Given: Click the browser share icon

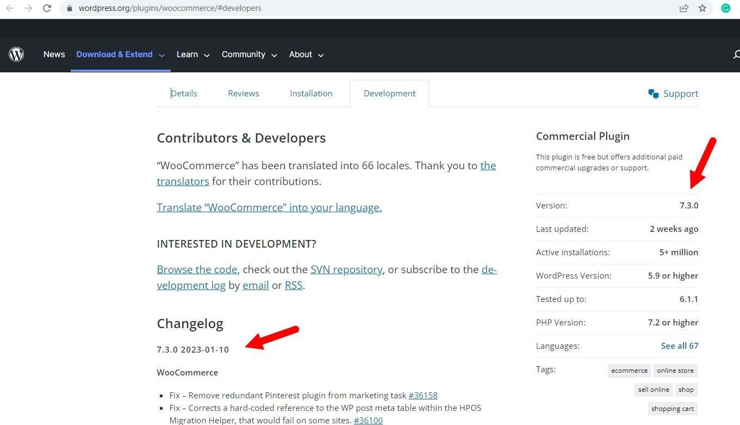Looking at the screenshot, I should tap(683, 8).
